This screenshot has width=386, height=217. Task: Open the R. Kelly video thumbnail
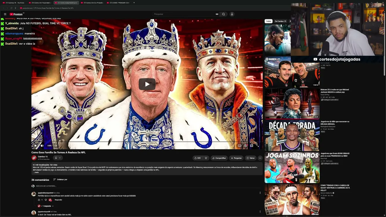point(292,199)
